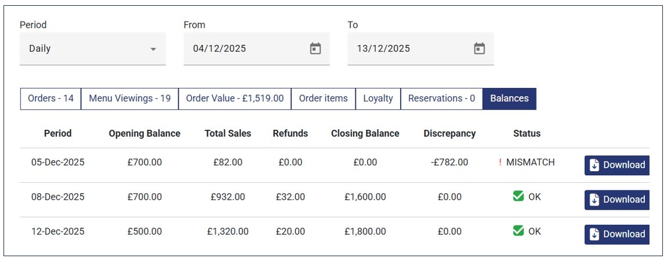667x262 pixels.
Task: Switch to the Orders - 14 tab
Action: click(51, 98)
